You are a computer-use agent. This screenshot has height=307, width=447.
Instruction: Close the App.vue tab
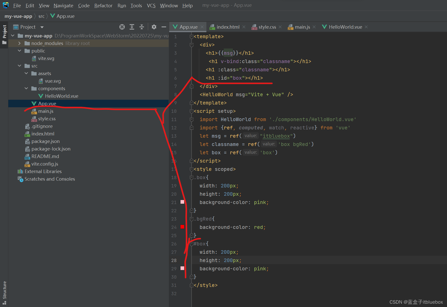(202, 27)
